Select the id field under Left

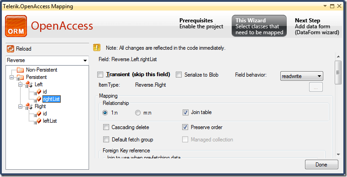tap(45, 92)
